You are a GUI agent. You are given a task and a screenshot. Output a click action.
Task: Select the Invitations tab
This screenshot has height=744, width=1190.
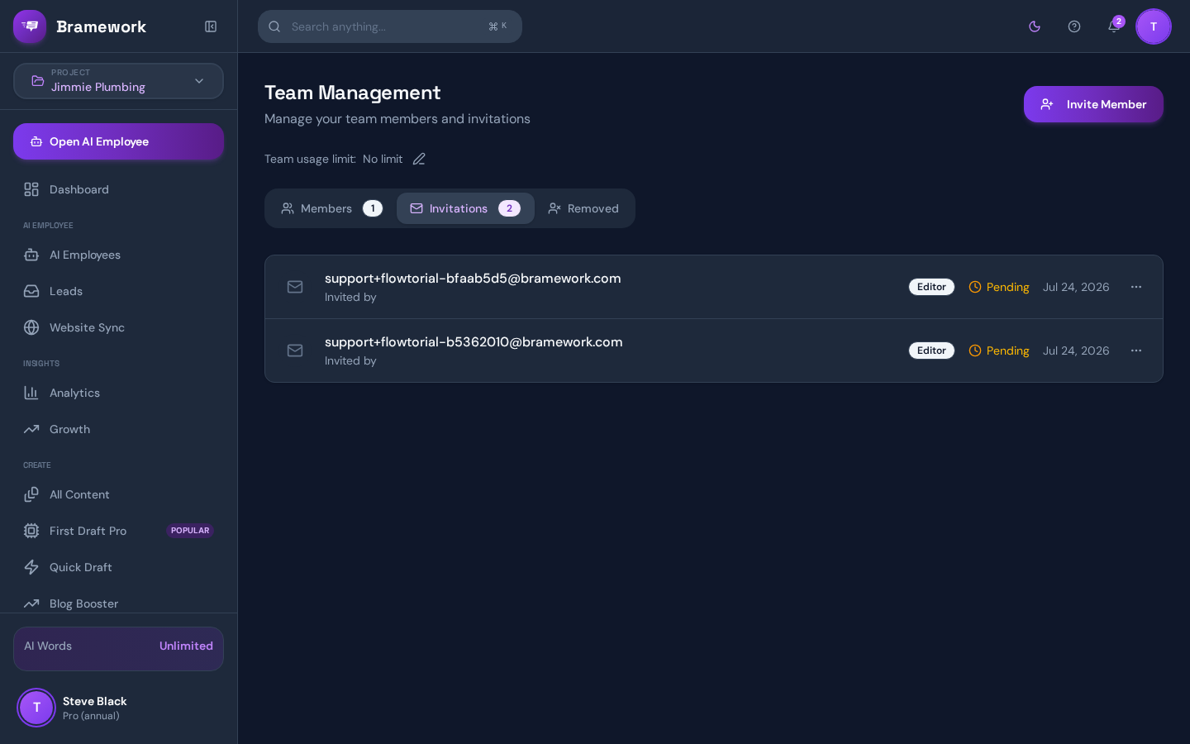[x=465, y=208]
